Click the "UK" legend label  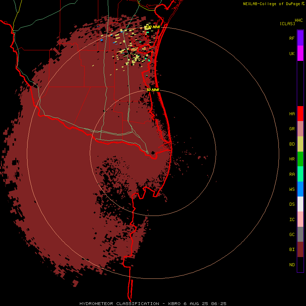point(292,53)
